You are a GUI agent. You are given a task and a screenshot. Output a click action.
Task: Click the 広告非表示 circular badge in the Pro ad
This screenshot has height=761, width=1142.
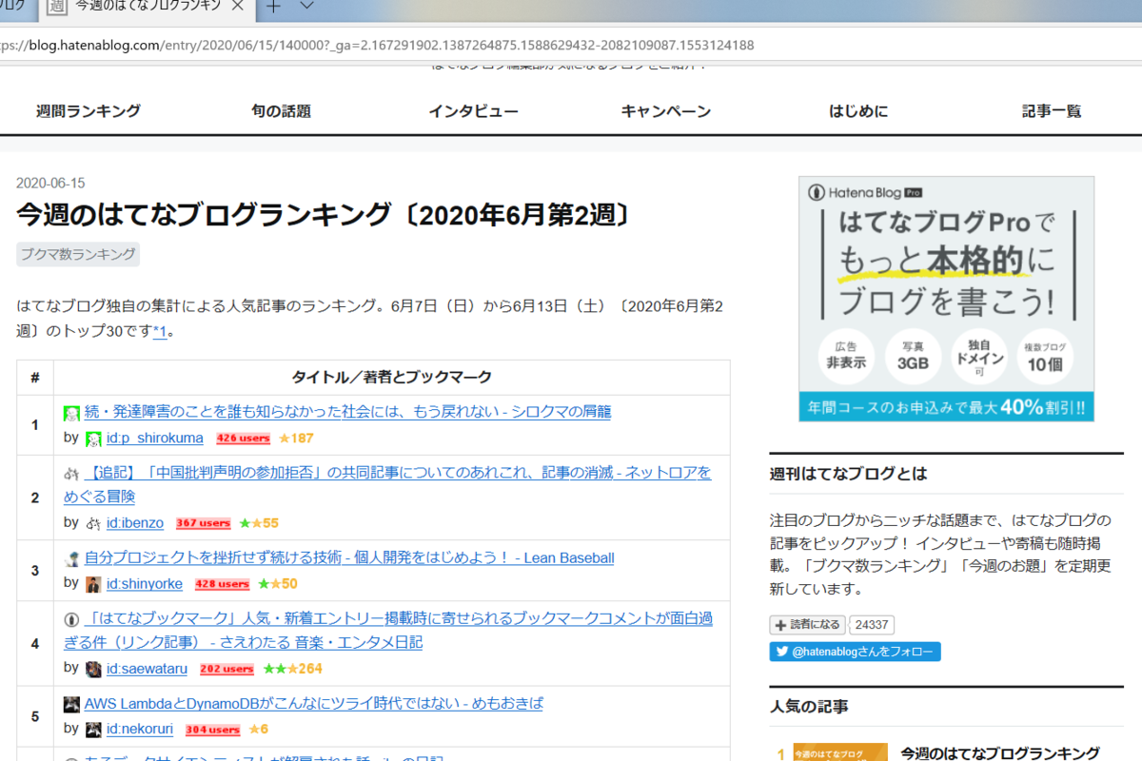pos(845,355)
